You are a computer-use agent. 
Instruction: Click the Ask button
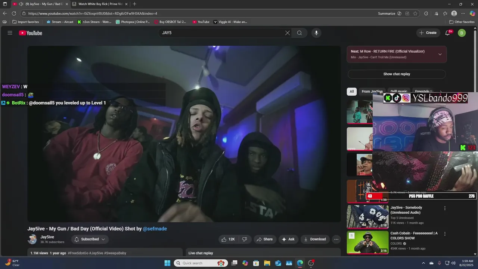click(x=288, y=239)
